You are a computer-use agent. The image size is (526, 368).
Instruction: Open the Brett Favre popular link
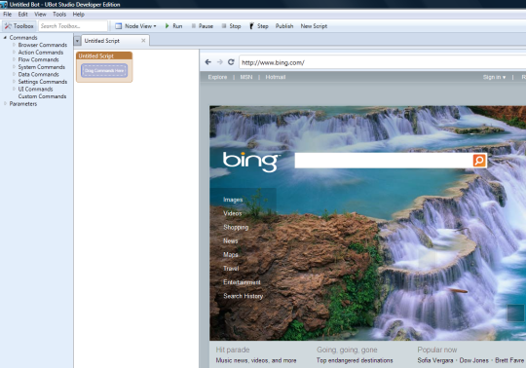tap(509, 360)
